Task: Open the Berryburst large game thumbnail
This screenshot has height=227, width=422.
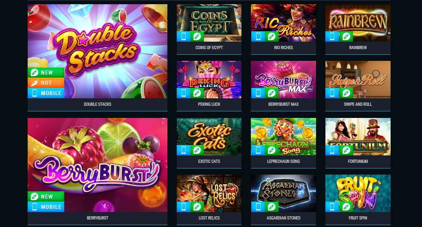Action: (98, 165)
